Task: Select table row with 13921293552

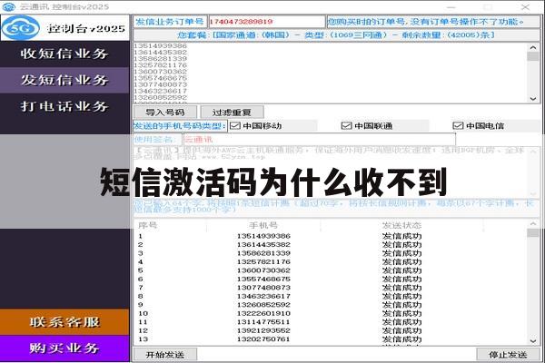Action: (x=331, y=330)
